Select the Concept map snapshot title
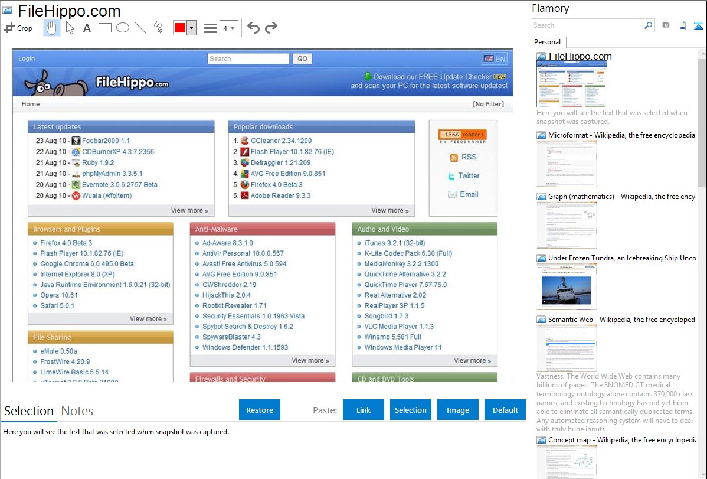Viewport: 707px width, 479px height. 621,440
